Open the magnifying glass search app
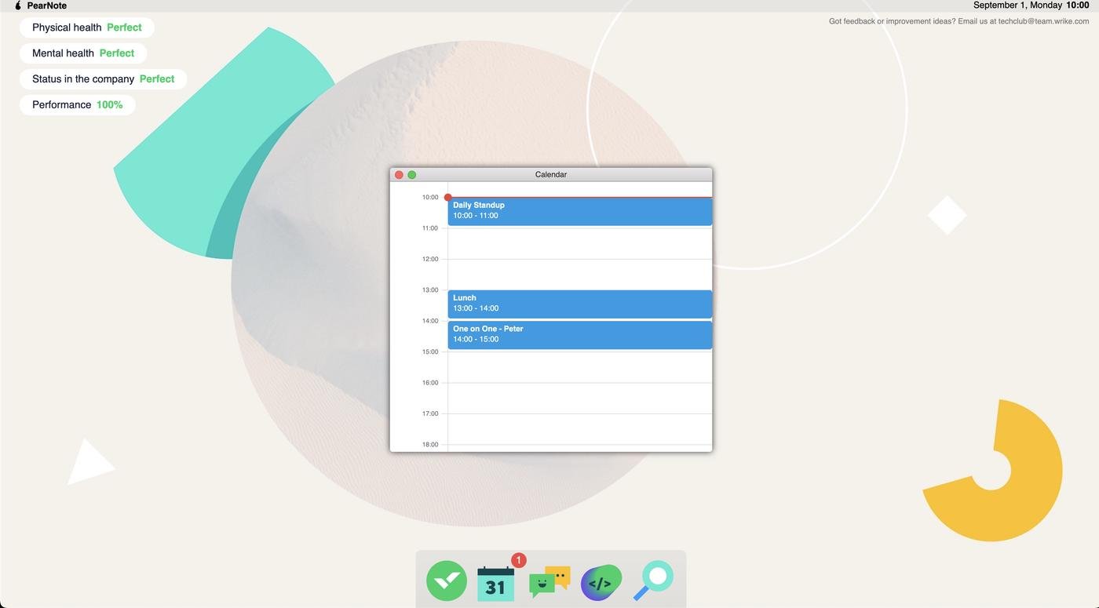The width and height of the screenshot is (1099, 608). tap(653, 581)
